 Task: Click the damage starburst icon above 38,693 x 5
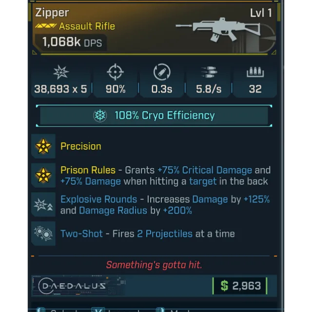61,72
